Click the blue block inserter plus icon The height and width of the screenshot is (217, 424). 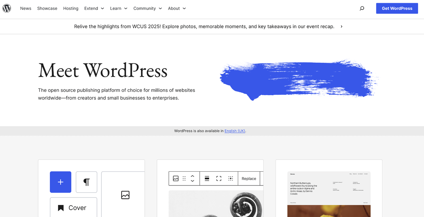tap(60, 182)
